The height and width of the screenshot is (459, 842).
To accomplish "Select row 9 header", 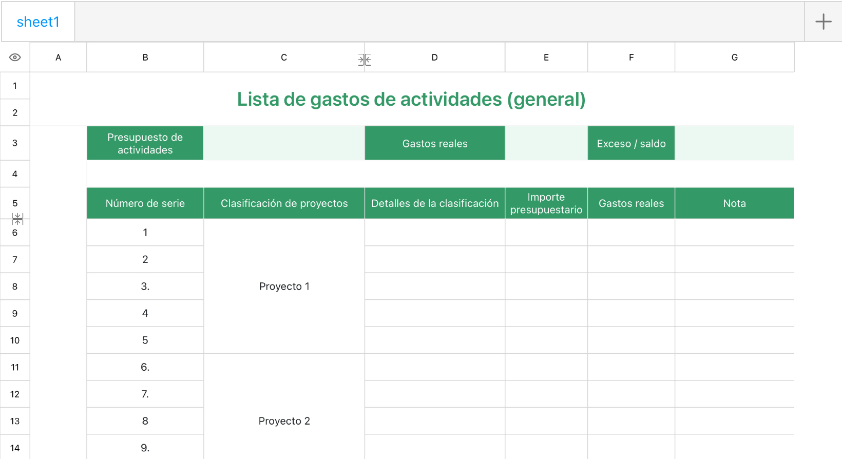I will tap(15, 313).
